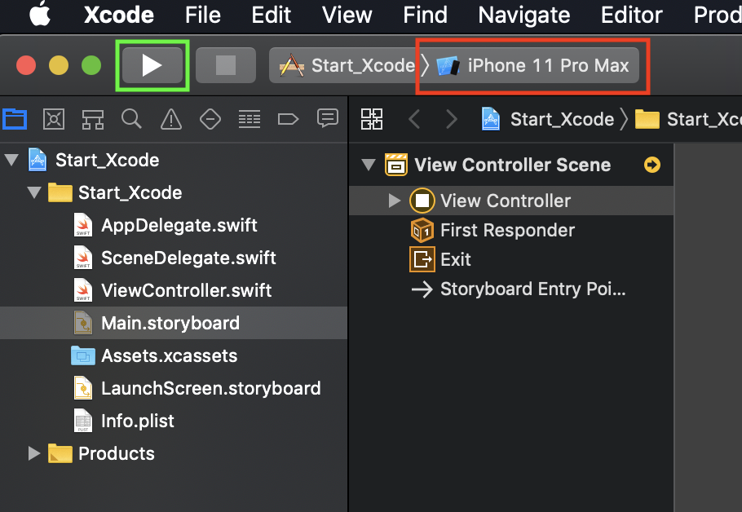The height and width of the screenshot is (512, 742).
Task: Collapse the Start_Xcode project root
Action: click(x=12, y=160)
